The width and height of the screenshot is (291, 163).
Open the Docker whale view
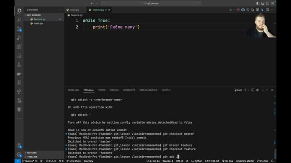[19, 73]
